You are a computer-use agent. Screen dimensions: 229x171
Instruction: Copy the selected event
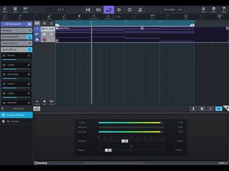point(186,17)
